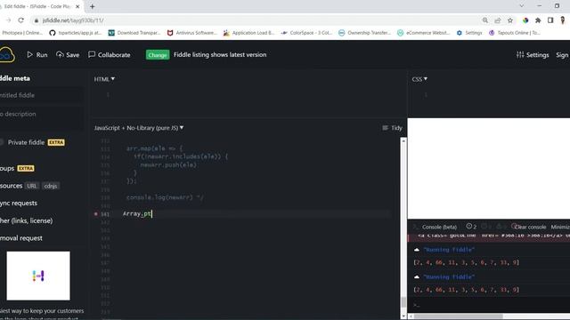Image resolution: width=570 pixels, height=320 pixels.
Task: Open Other (links, license) section
Action: (26, 220)
